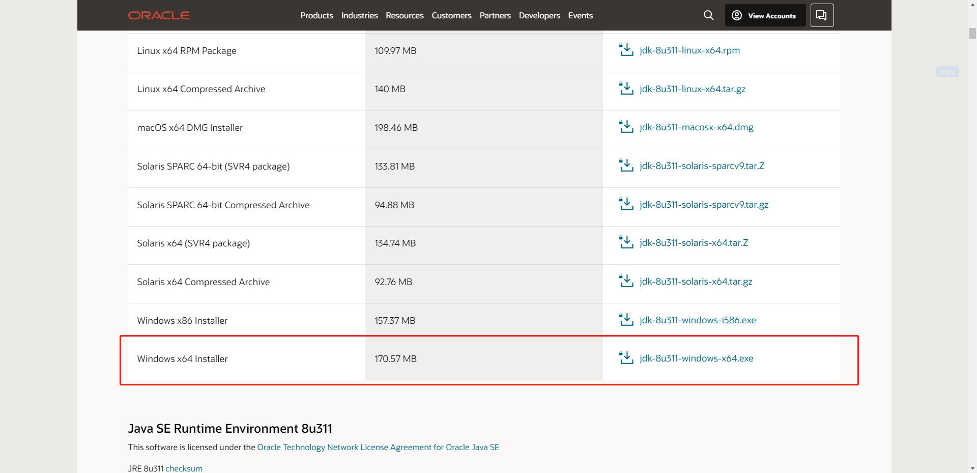Click download icon for macosx-x64.dmg
This screenshot has height=473, width=977.
[626, 127]
